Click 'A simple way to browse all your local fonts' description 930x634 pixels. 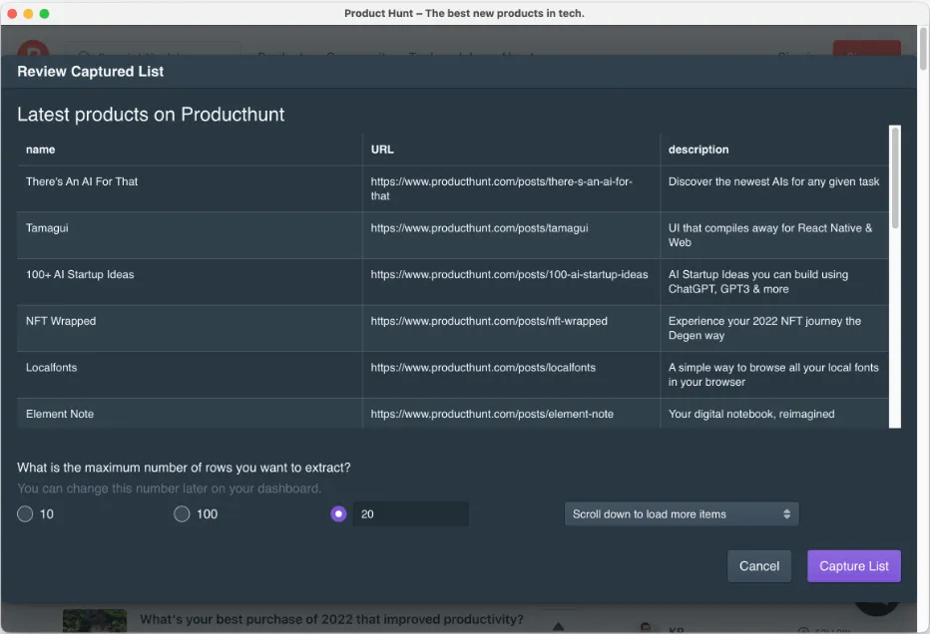(773, 375)
